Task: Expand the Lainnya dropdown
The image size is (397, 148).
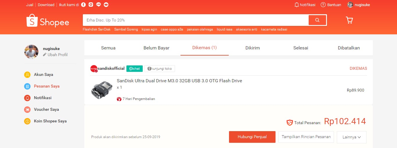Action: [x=351, y=137]
